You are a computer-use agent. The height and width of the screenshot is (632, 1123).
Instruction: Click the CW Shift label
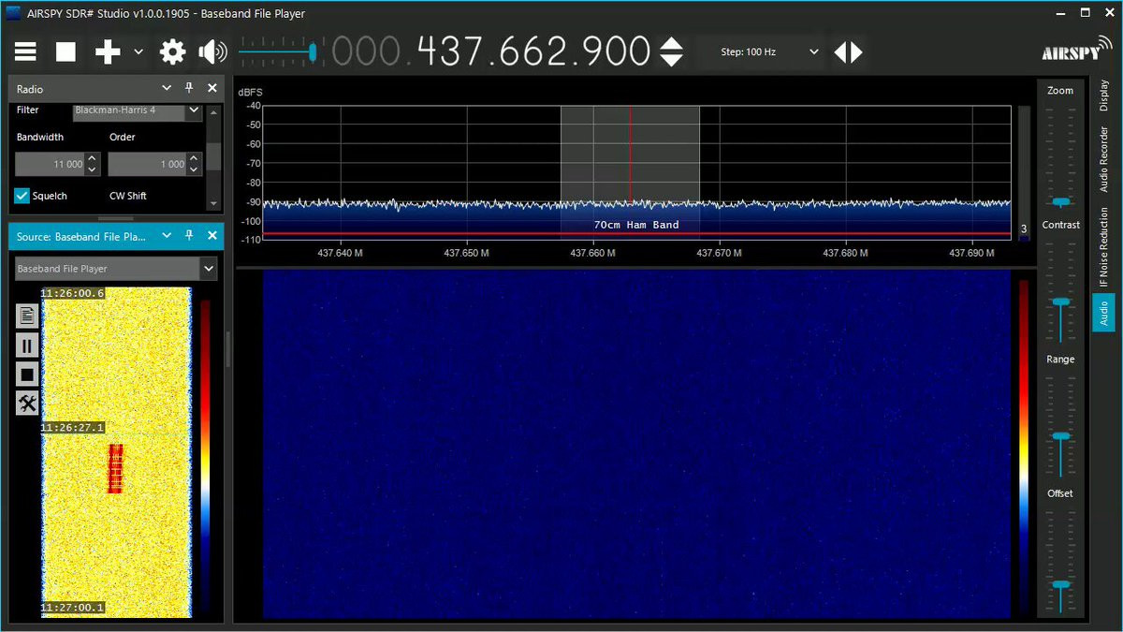click(128, 196)
